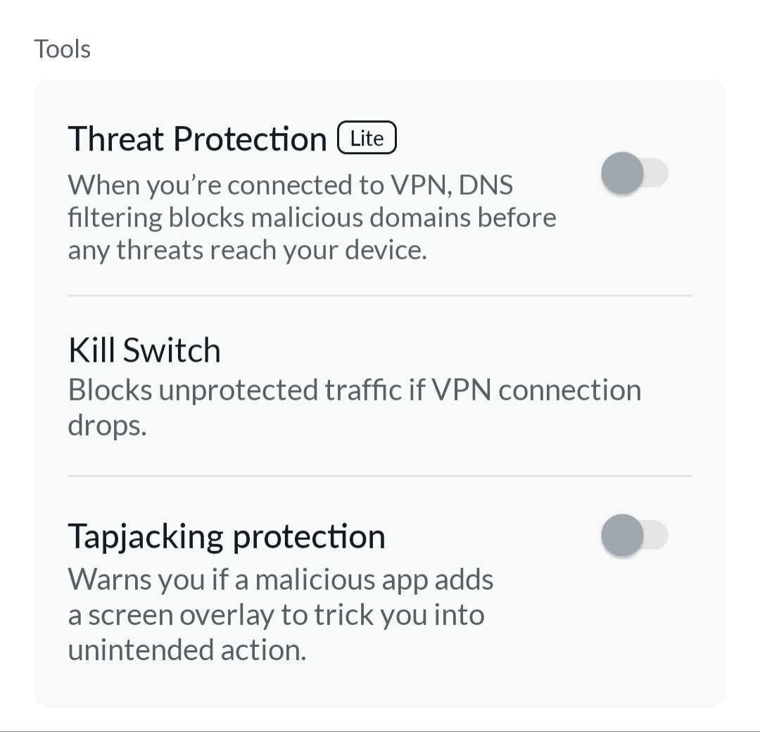The height and width of the screenshot is (732, 760).
Task: Turn on the Tapjacking protection switch
Action: click(x=634, y=536)
